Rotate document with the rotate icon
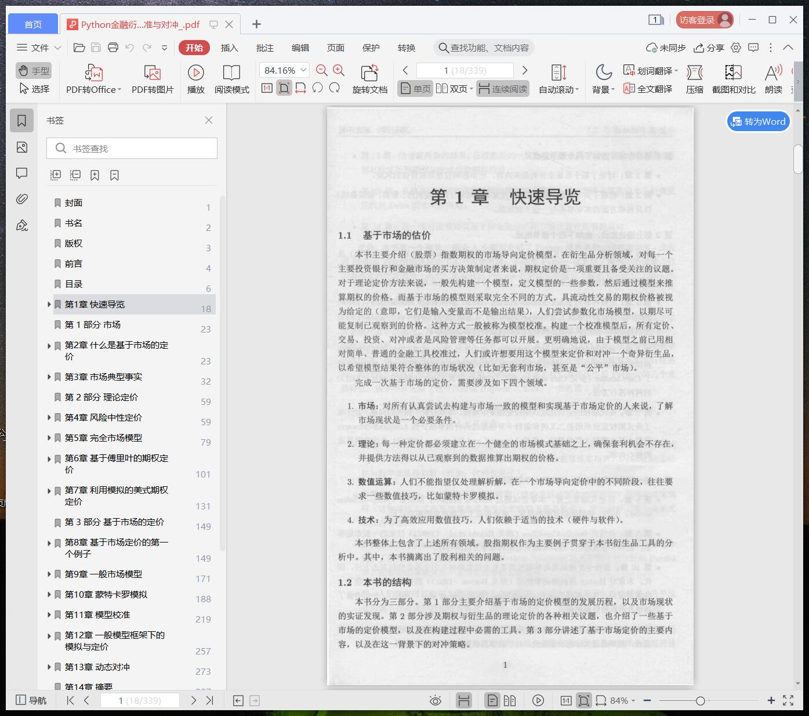 click(x=369, y=79)
